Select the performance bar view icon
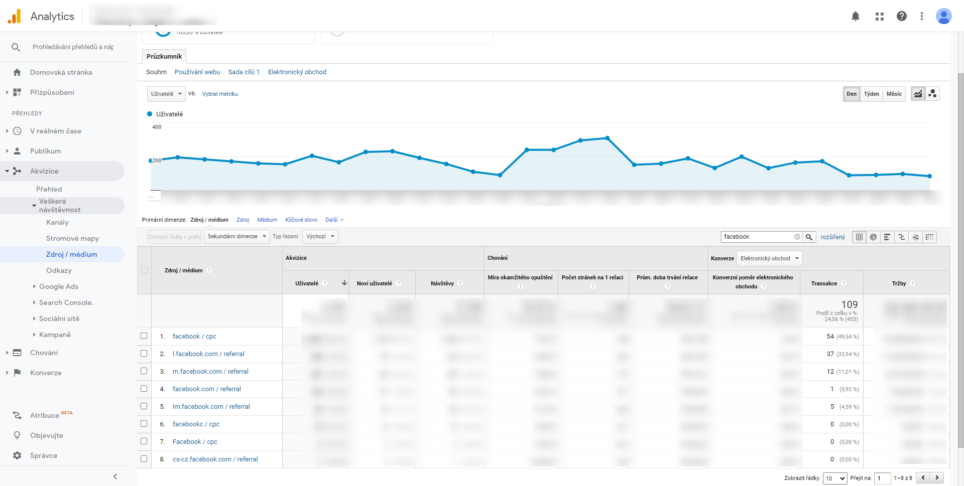964x486 pixels. 887,237
